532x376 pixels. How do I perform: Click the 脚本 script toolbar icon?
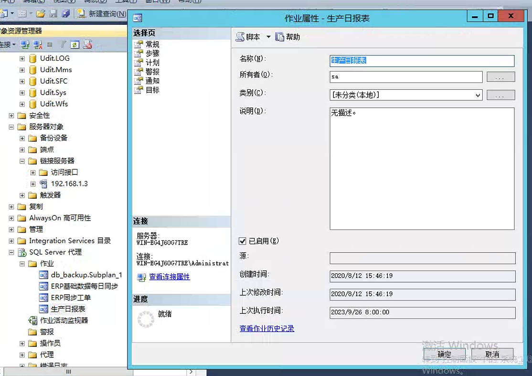coord(240,37)
